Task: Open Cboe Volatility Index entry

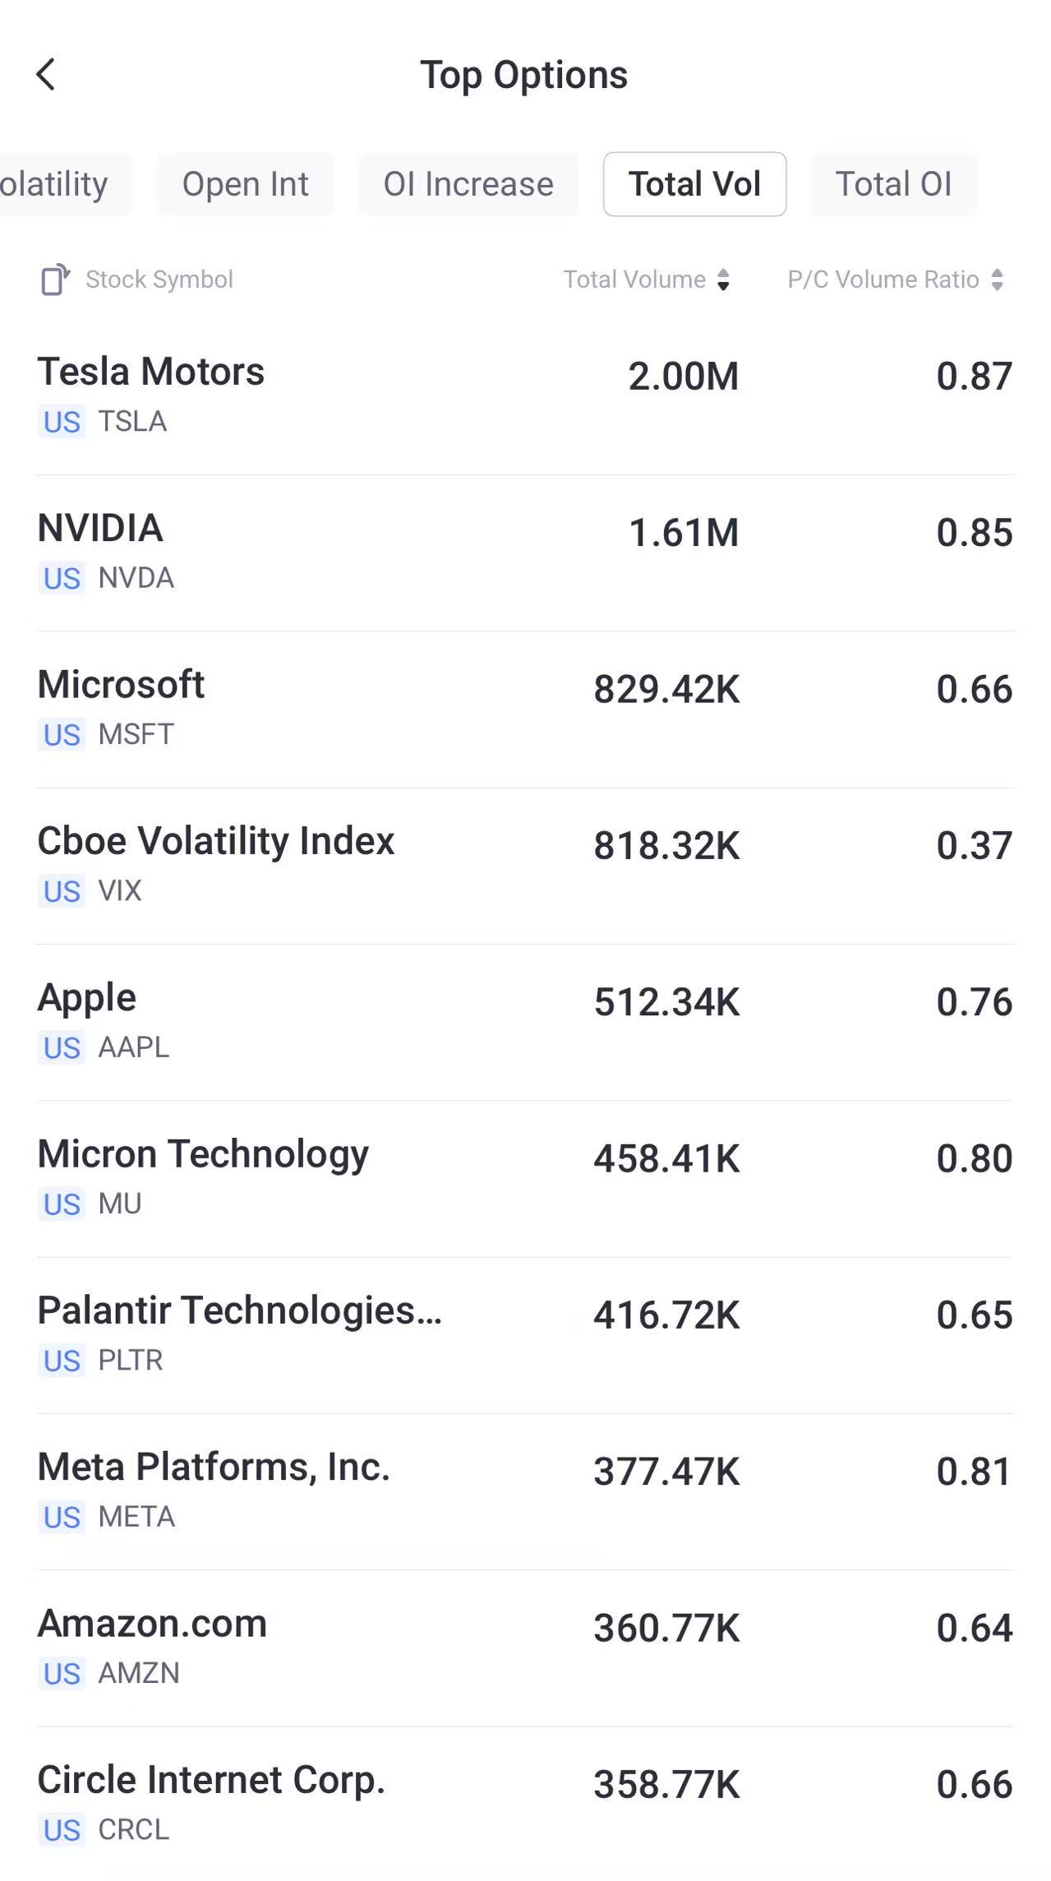Action: point(525,864)
